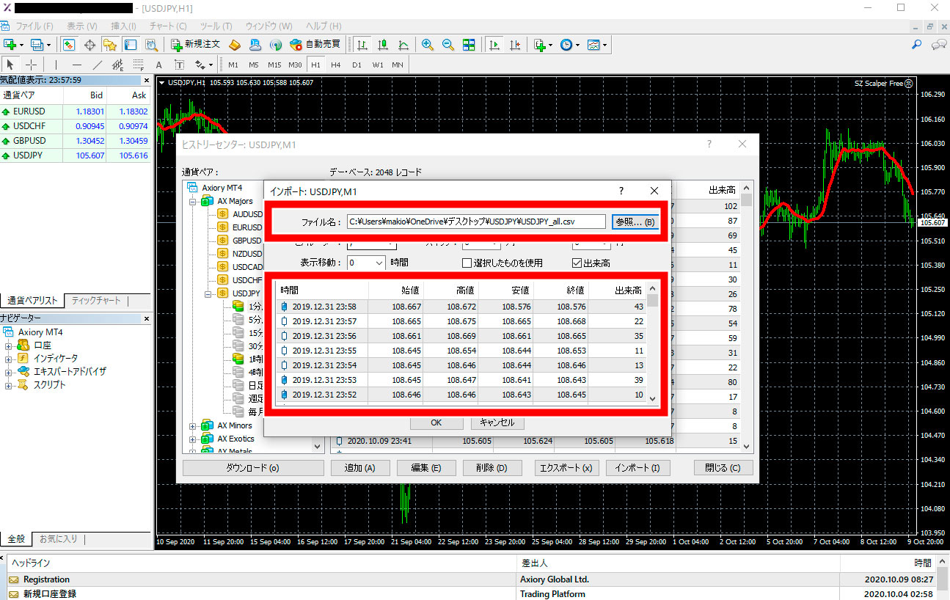Screen dimensions: 950x600
Task: Click the search magnifier icon at top right
Action: [x=916, y=45]
